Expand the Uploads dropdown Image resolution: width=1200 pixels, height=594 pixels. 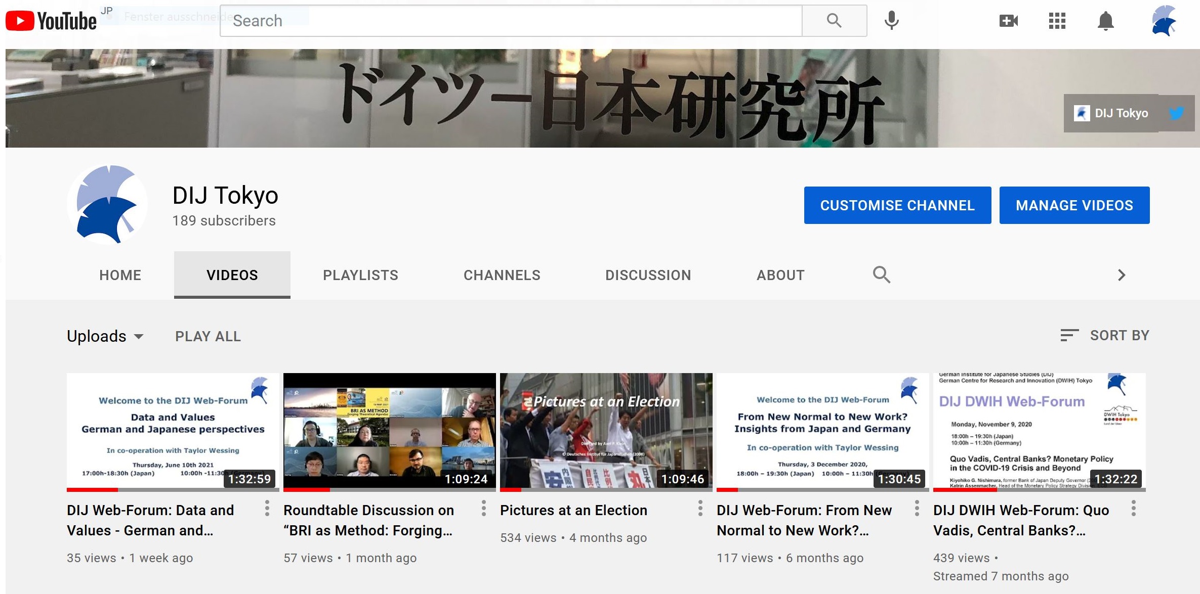(x=105, y=336)
